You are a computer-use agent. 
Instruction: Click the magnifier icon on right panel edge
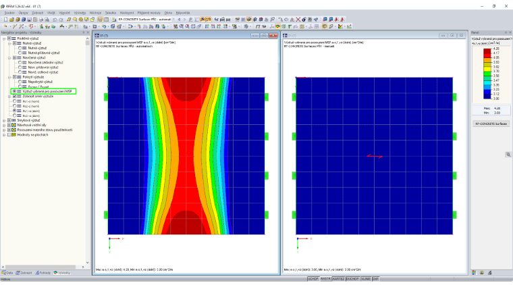[x=508, y=155]
